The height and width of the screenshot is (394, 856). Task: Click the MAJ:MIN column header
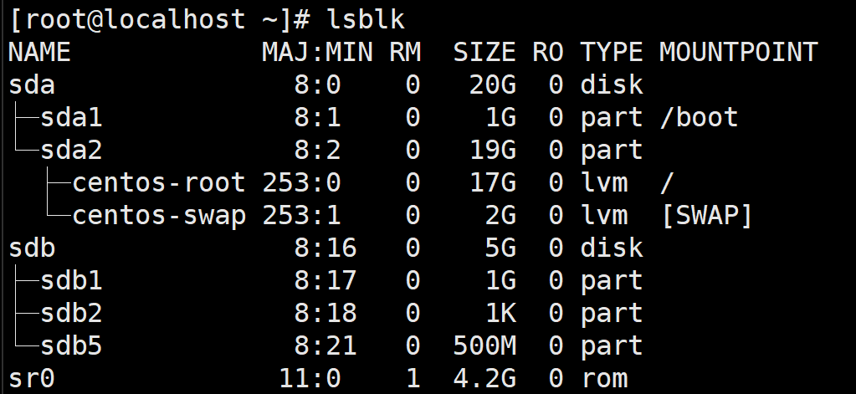(318, 53)
